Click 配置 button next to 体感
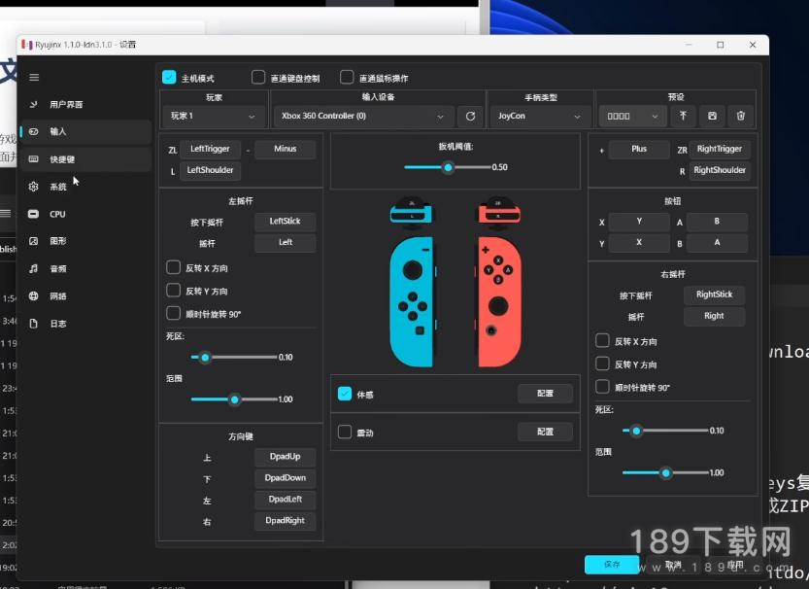809x589 pixels. click(545, 394)
